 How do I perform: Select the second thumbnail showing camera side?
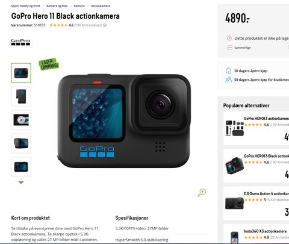[21, 96]
